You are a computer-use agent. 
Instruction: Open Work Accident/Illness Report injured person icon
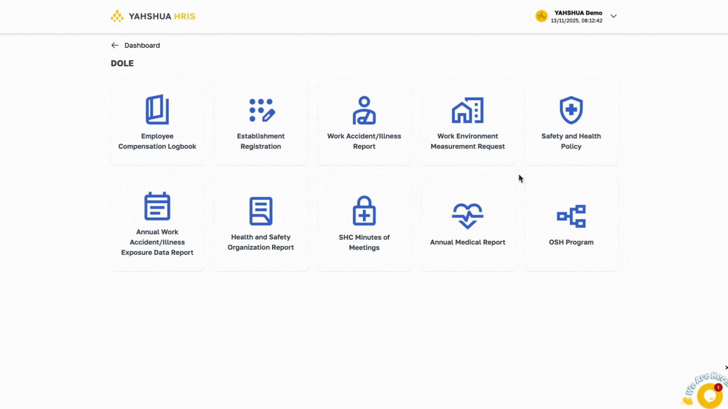click(364, 110)
